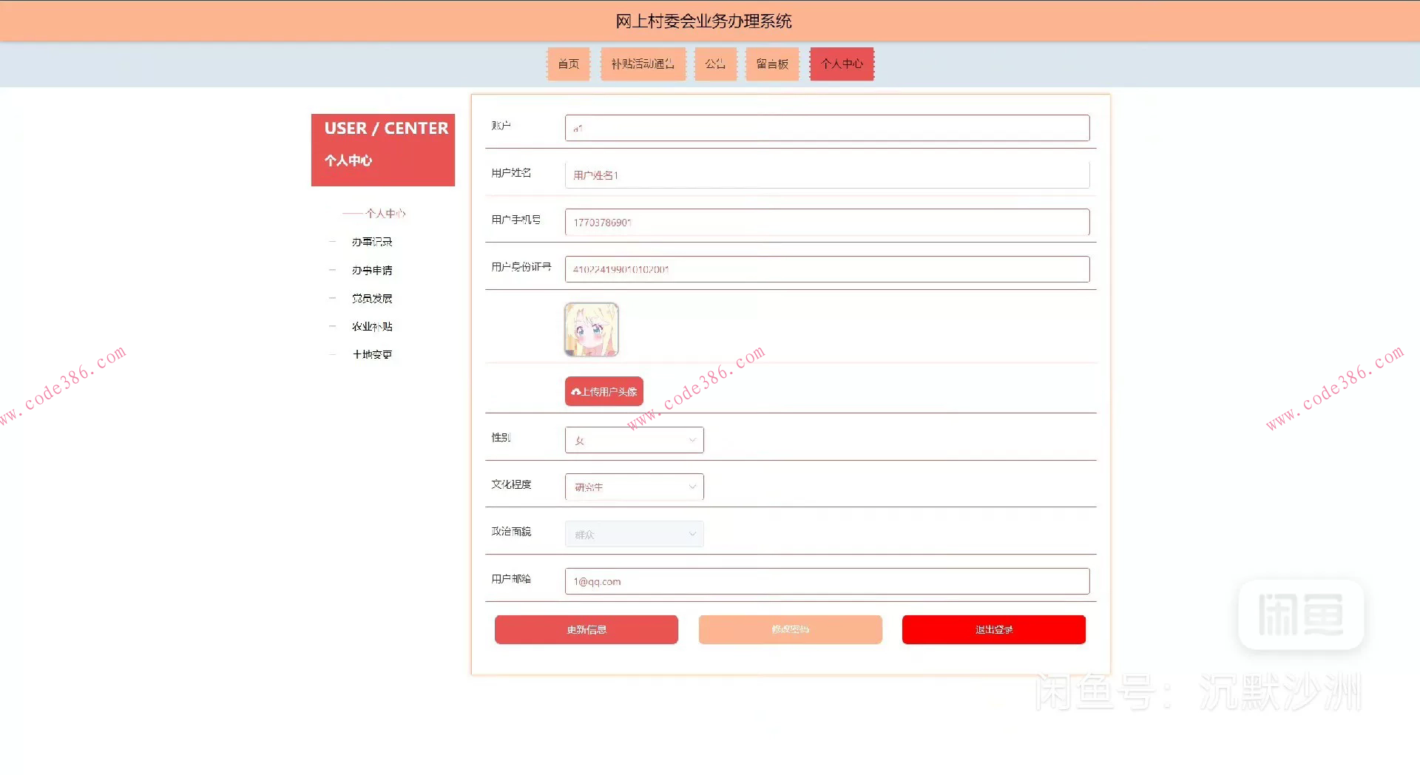Select the 公告 navigation tab
This screenshot has width=1420, height=775.
[x=715, y=64]
